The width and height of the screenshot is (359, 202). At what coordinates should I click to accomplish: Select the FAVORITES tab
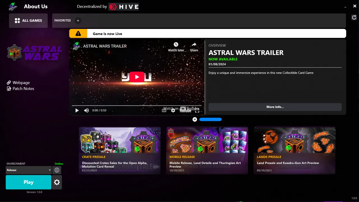(x=63, y=20)
